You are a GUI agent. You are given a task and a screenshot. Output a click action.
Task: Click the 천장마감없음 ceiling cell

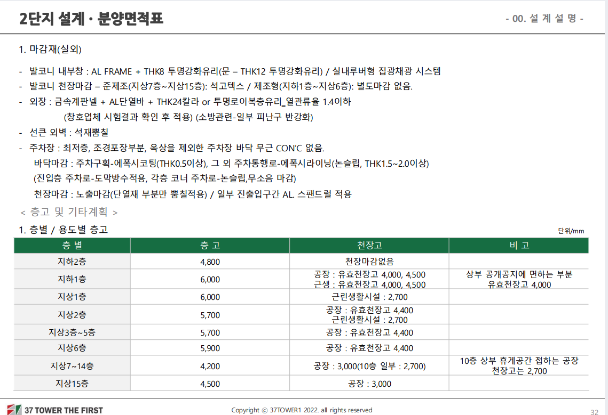(369, 262)
